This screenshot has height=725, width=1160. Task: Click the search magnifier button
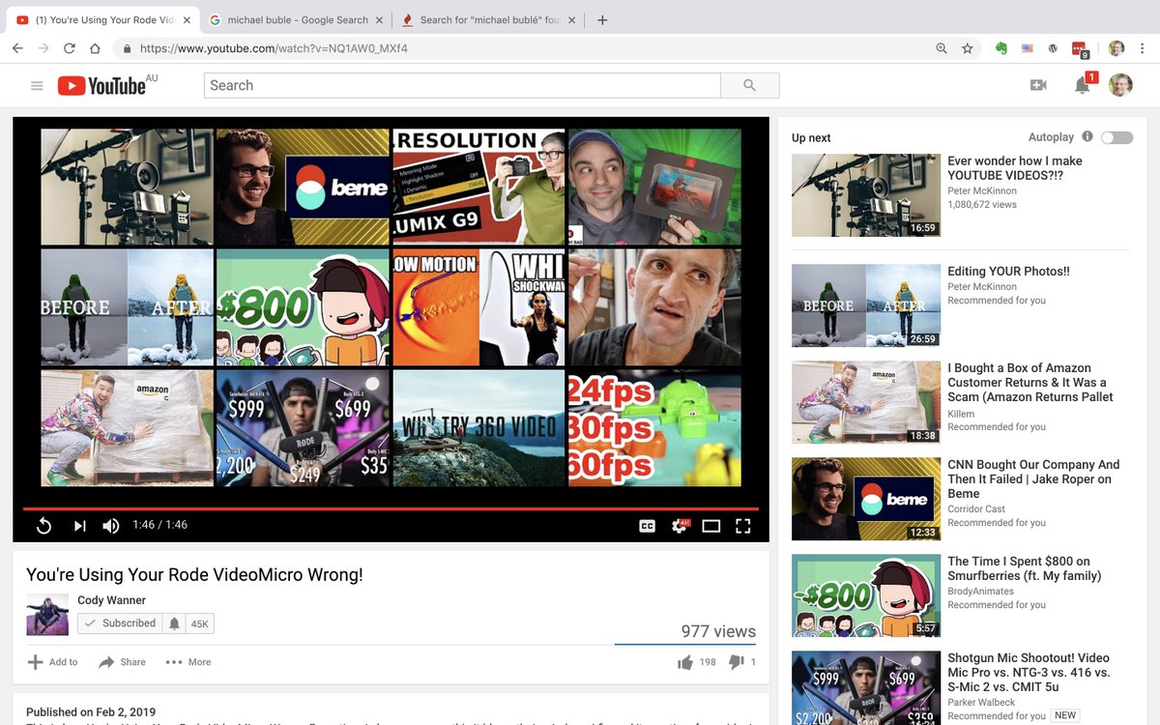(x=749, y=85)
